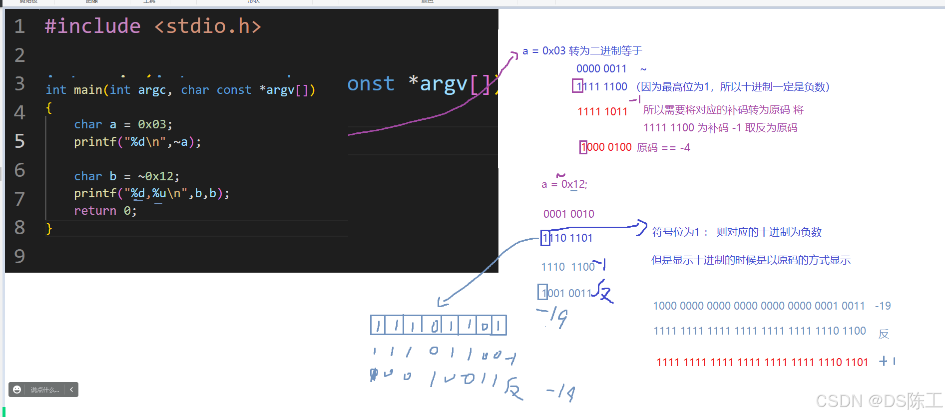Viewport: 945px width, 417px height.
Task: Click the '#include <stdio.h>' code line
Action: [x=153, y=26]
